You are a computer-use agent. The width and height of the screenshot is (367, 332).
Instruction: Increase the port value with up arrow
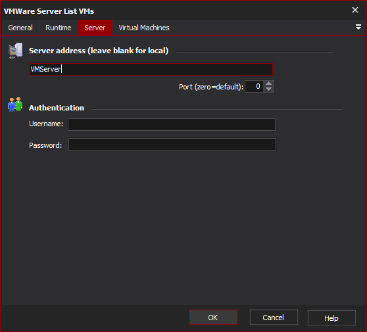[x=269, y=83]
